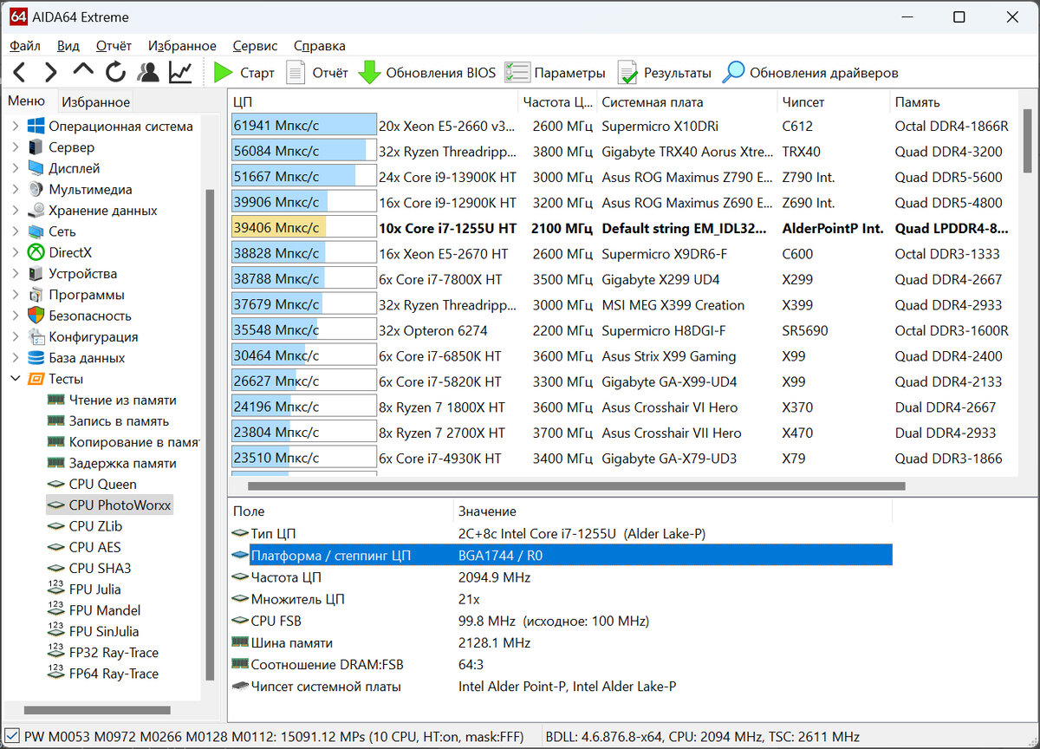Viewport: 1040px width, 749px height.
Task: Select highlighted 39406 Мпкс/с result bar
Action: [x=304, y=228]
